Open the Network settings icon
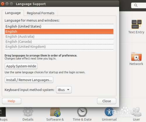Image resolution: width=146 pixels, height=122 pixels. [136, 56]
